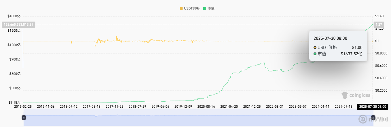
Task: Click the $0.6000 right axis label
Action: pos(381,66)
